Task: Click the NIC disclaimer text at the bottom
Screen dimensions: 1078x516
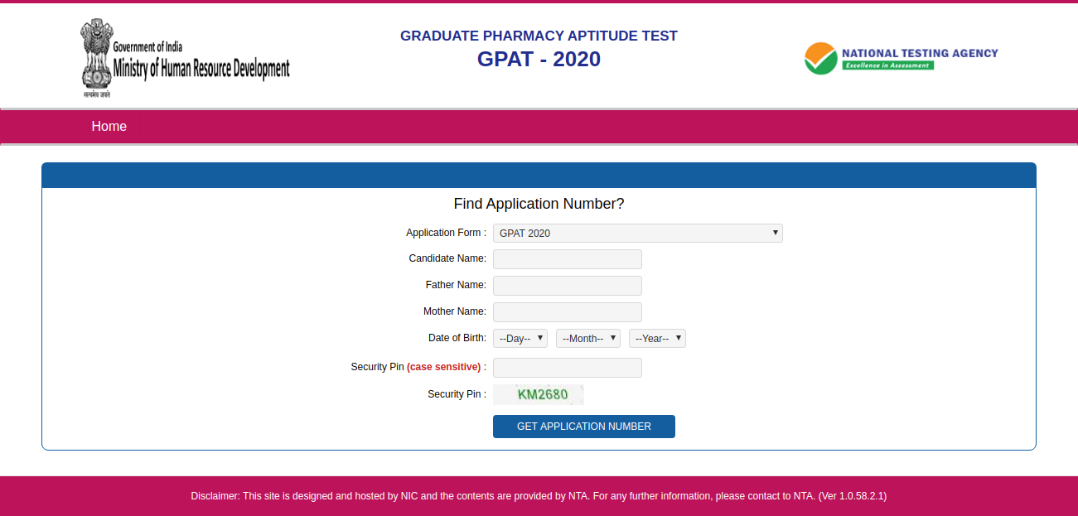Action: pos(539,495)
